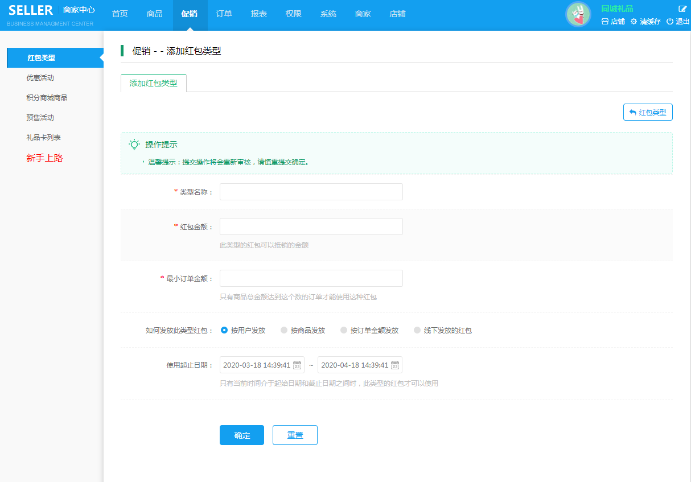Open the 订单 menu in the top navigation

(x=224, y=14)
